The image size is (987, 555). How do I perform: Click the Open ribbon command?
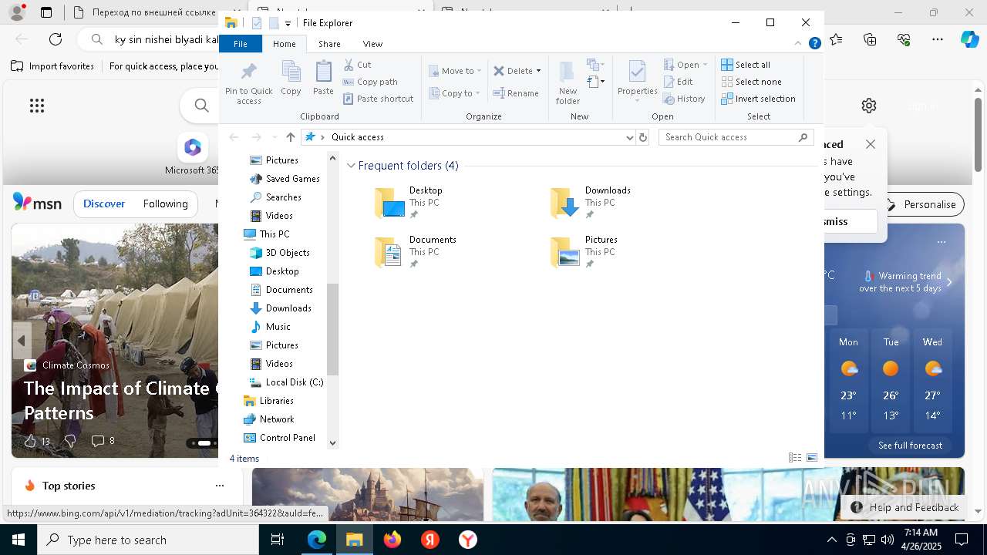coord(685,65)
